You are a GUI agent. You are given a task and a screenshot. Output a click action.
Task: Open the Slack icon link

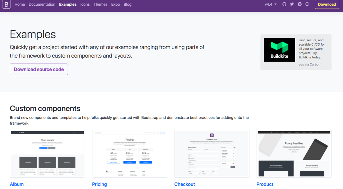pyautogui.click(x=300, y=4)
